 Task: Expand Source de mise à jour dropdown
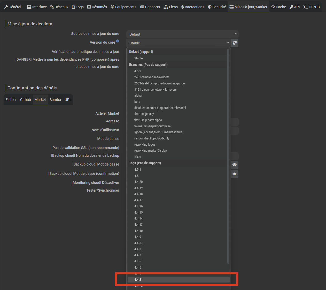(x=182, y=34)
